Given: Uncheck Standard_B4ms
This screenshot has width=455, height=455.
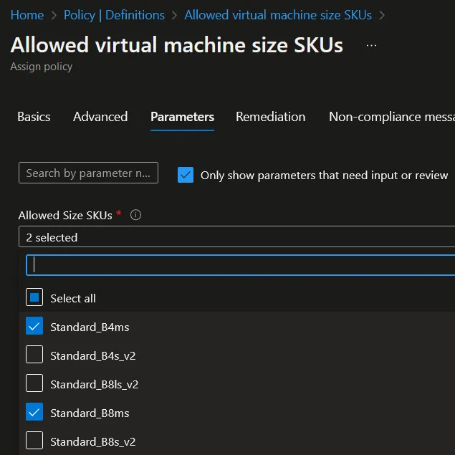Looking at the screenshot, I should 34,325.
